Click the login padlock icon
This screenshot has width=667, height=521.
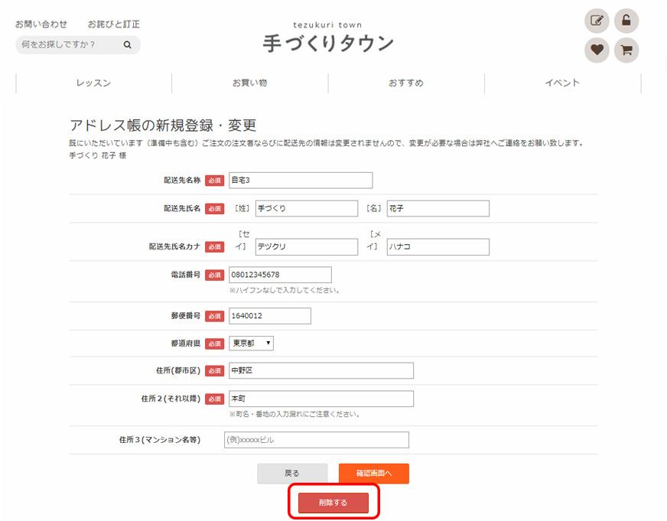(x=626, y=21)
